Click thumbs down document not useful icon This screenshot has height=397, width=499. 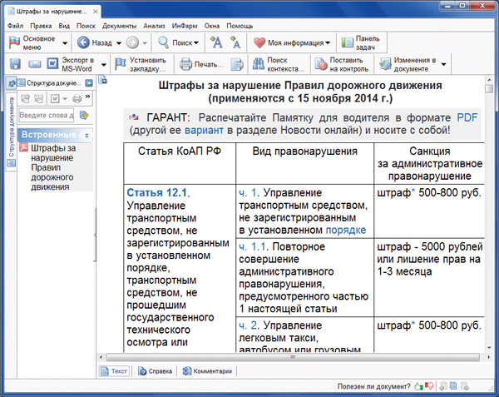click(x=431, y=386)
